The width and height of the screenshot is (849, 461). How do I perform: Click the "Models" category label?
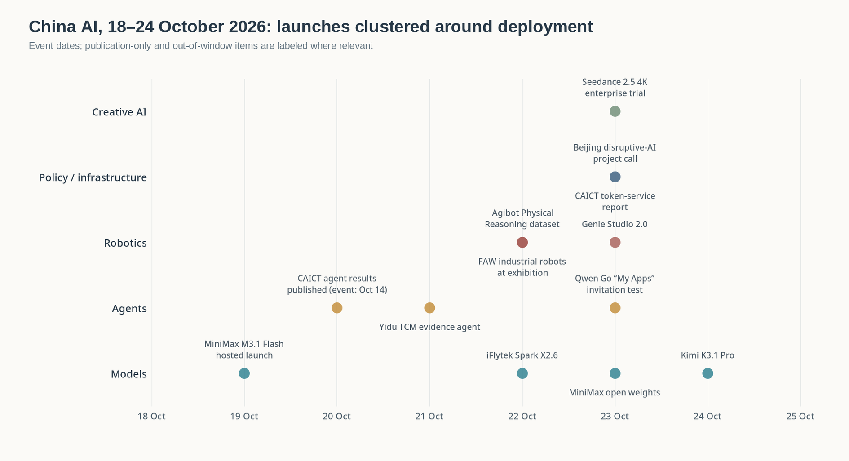129,374
